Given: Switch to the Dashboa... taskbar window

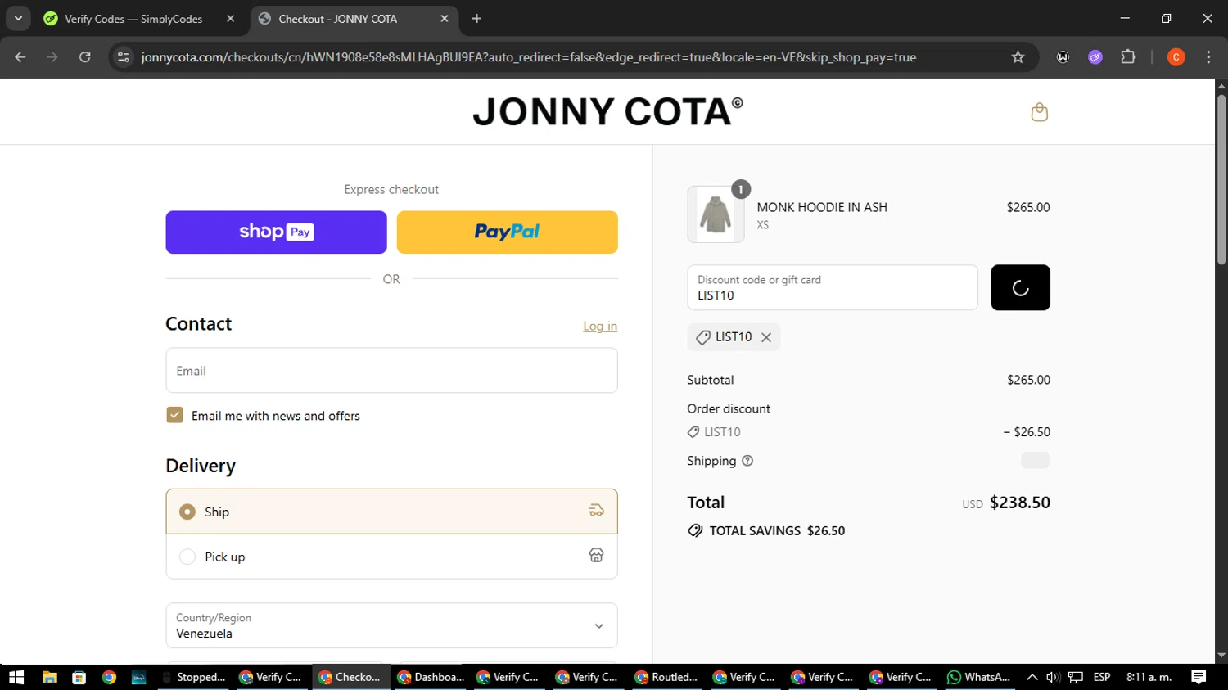Looking at the screenshot, I should [x=431, y=677].
